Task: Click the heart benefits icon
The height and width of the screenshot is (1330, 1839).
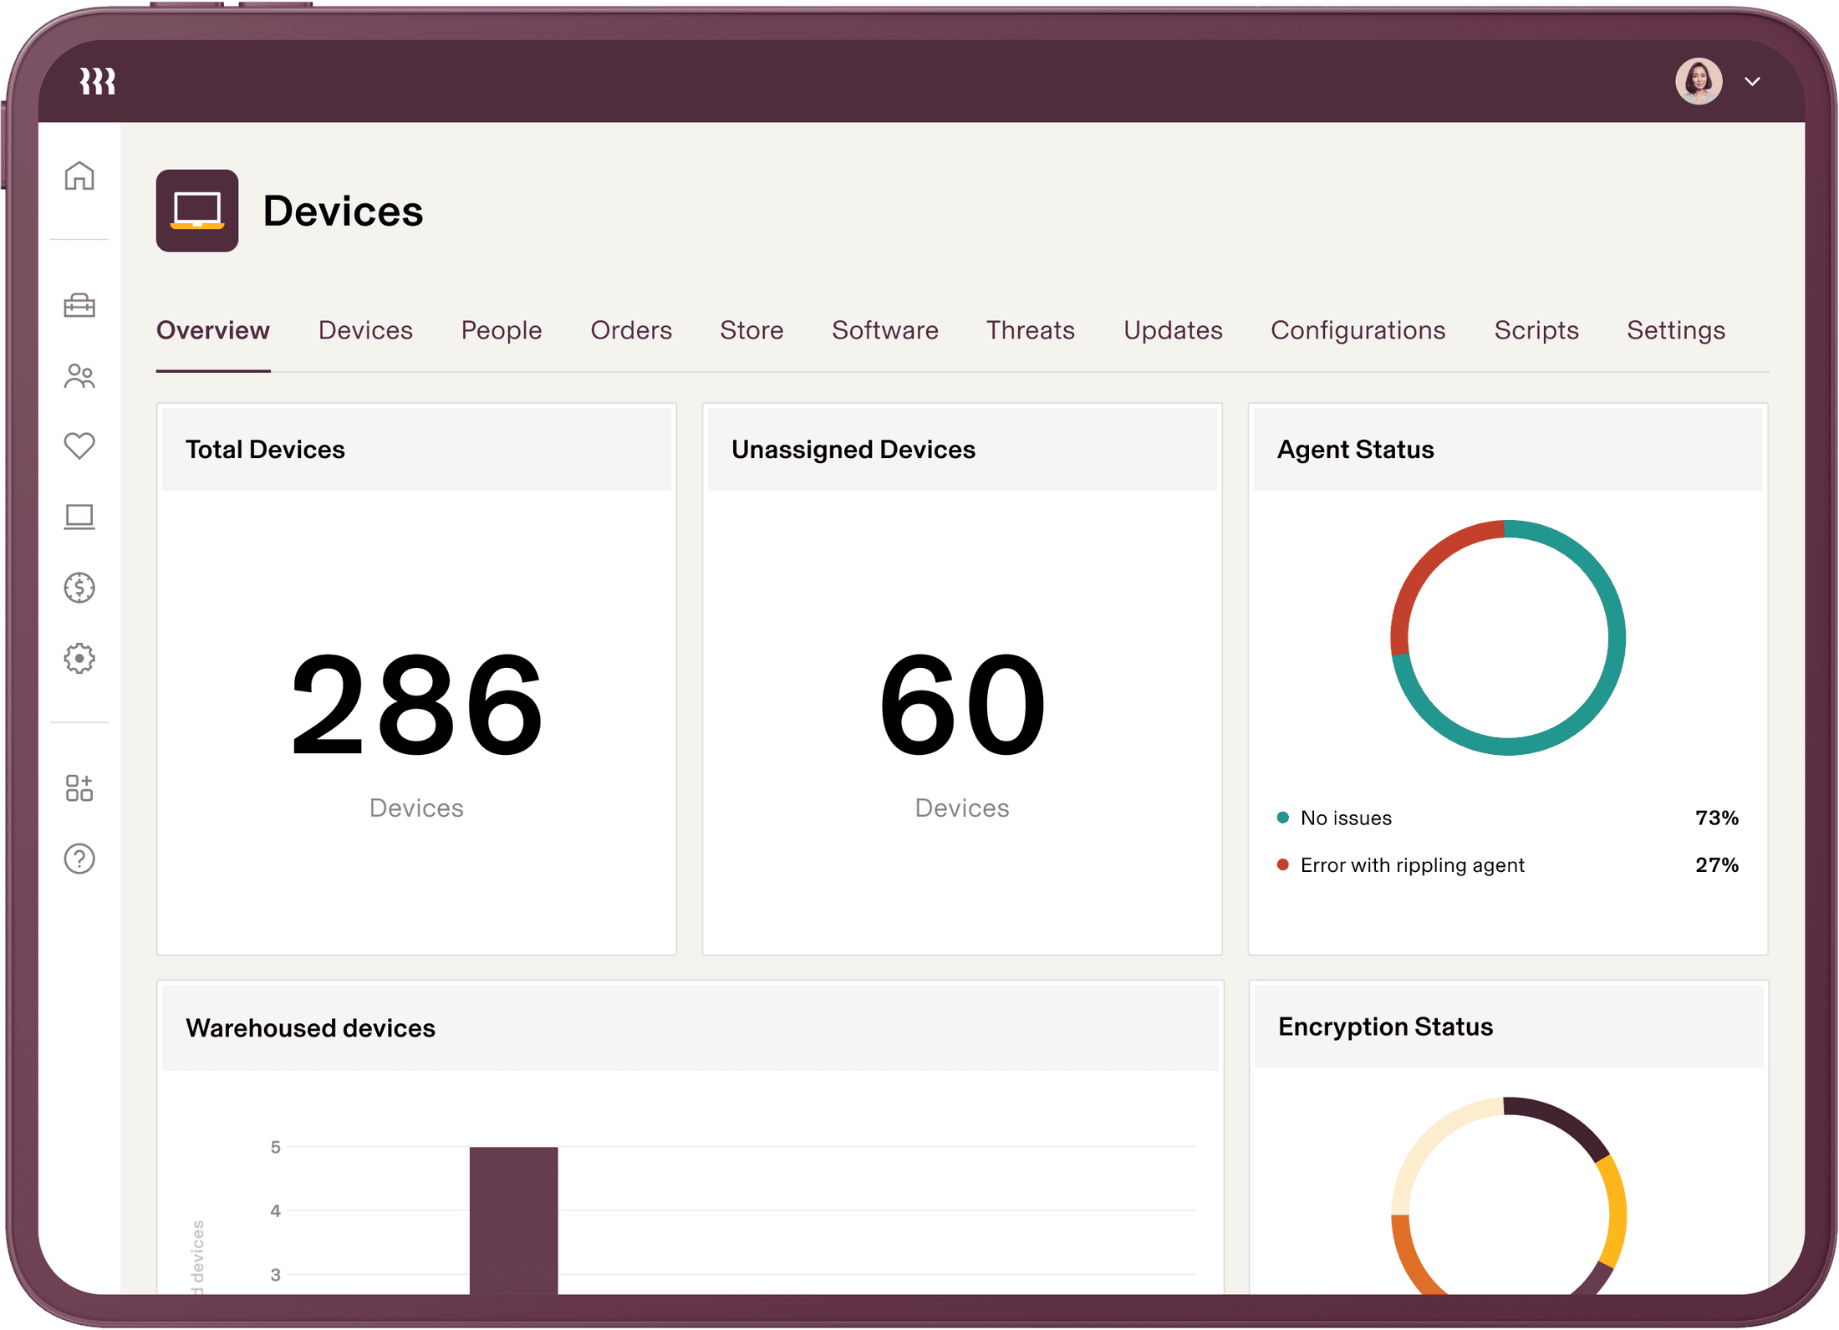Action: tap(80, 447)
